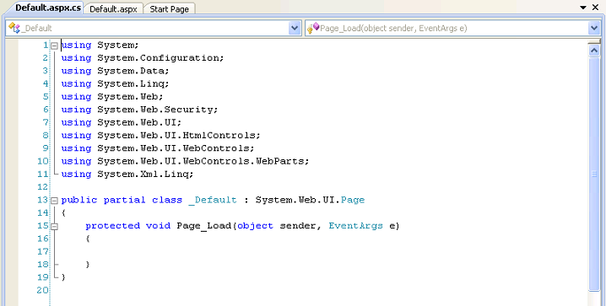This screenshot has width=606, height=306.
Task: Click line number 12 in margin
Action: click(x=42, y=187)
